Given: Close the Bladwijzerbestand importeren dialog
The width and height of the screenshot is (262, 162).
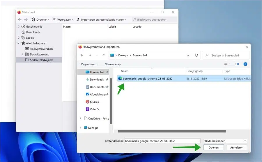Looking at the screenshot, I should click(x=247, y=47).
